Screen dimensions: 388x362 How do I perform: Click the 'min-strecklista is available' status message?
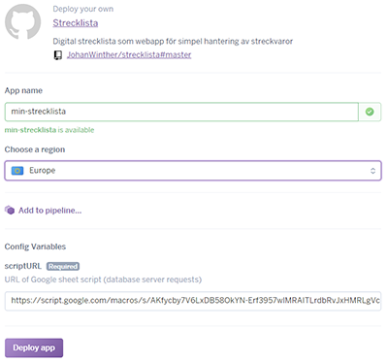tap(49, 130)
